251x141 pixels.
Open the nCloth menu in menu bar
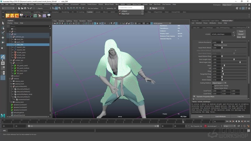[x=60, y=4]
